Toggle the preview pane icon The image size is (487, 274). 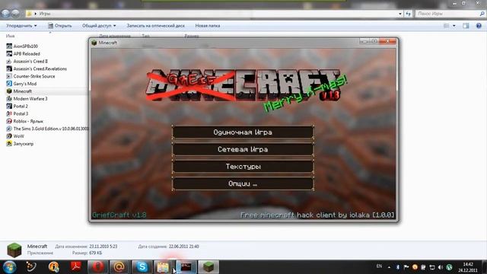point(466,26)
